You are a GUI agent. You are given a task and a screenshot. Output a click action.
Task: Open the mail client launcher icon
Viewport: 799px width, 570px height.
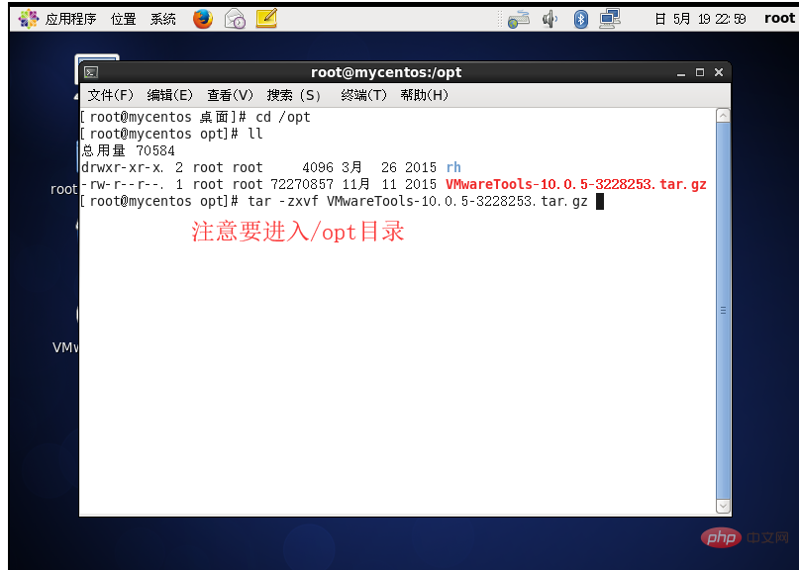tap(235, 19)
